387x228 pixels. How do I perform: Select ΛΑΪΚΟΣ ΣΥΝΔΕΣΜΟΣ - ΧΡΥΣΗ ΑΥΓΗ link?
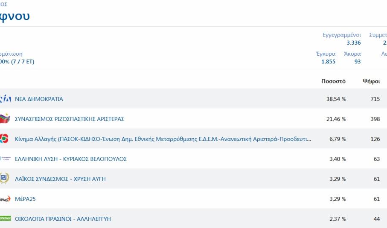[60, 179]
